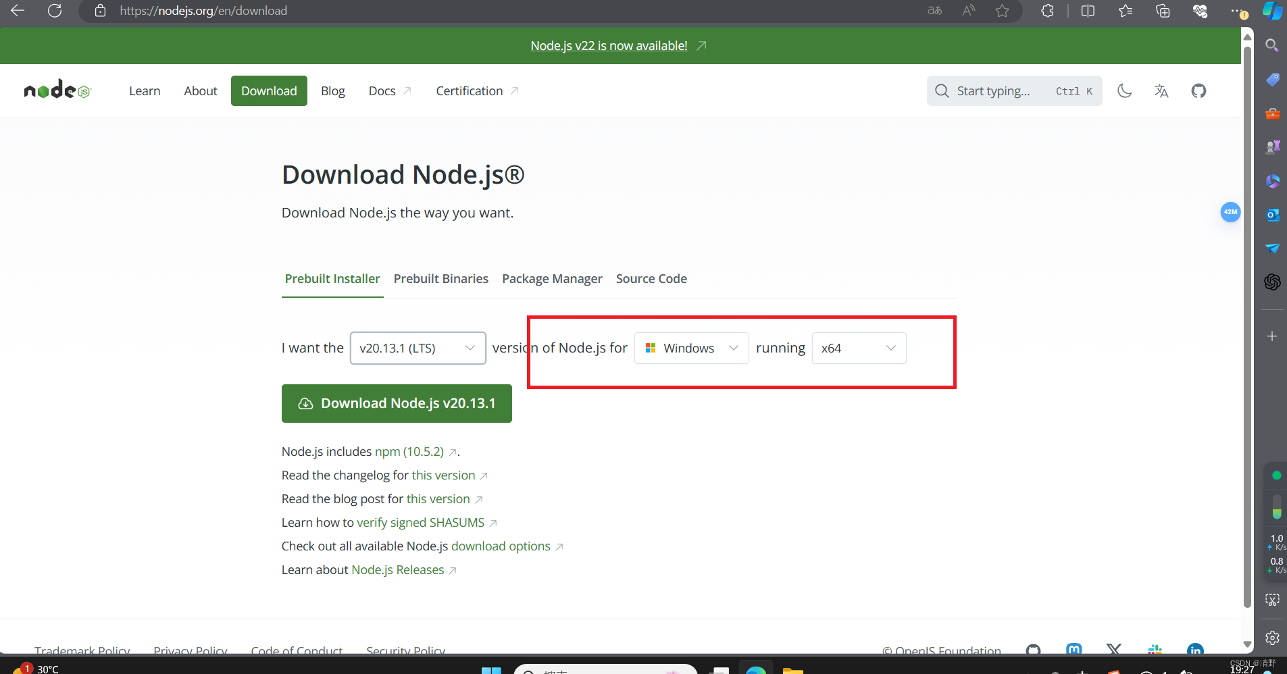Click the Node.js logo

(57, 89)
